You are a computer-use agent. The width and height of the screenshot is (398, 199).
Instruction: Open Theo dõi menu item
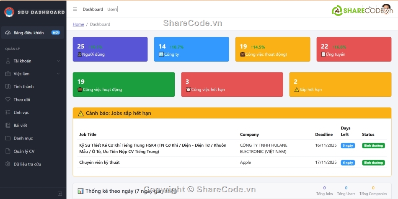33,100
